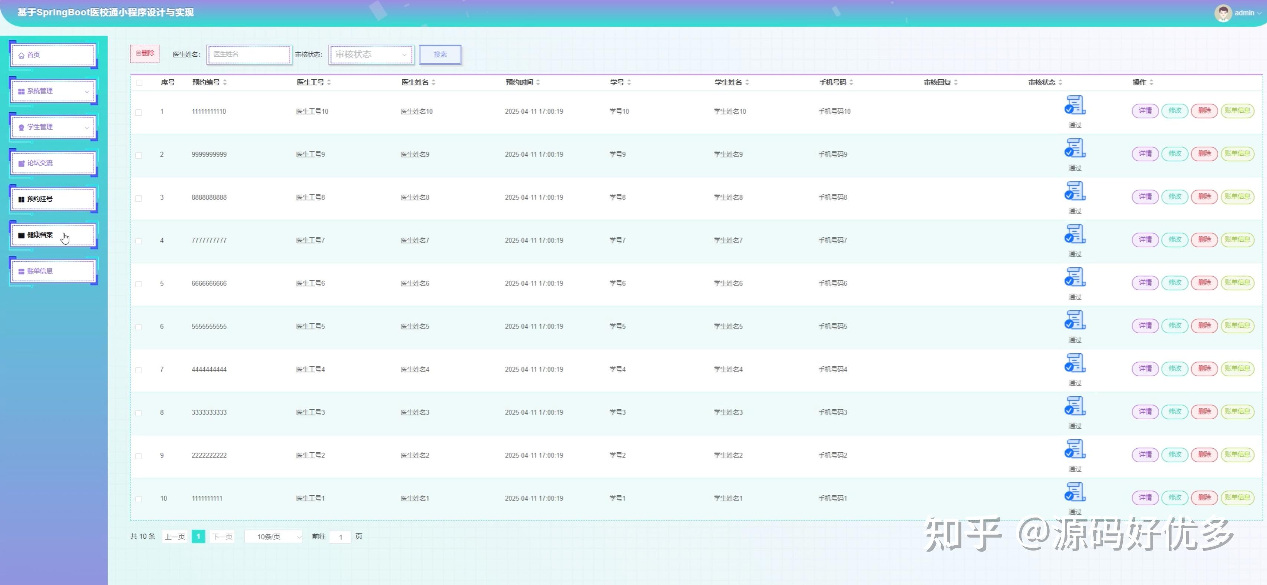Toggle the select-all checkbox in table header
1267x585 pixels.
[x=139, y=83]
